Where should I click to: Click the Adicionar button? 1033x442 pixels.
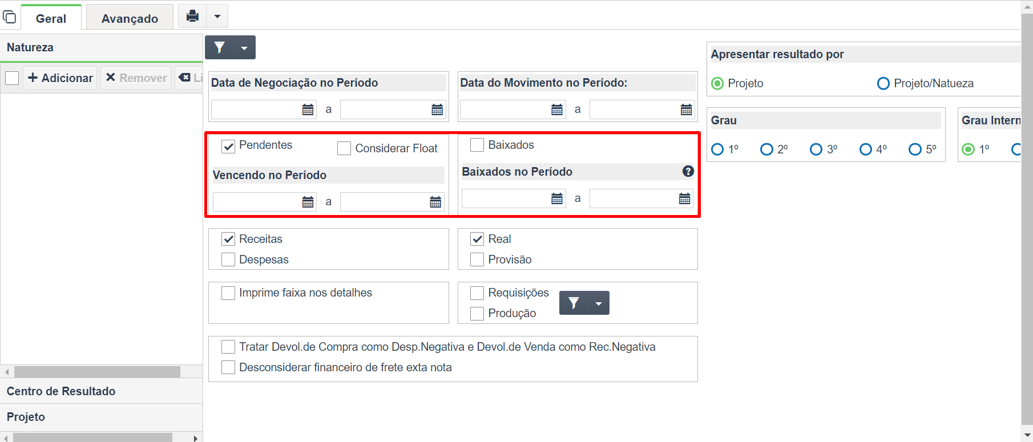click(x=60, y=78)
